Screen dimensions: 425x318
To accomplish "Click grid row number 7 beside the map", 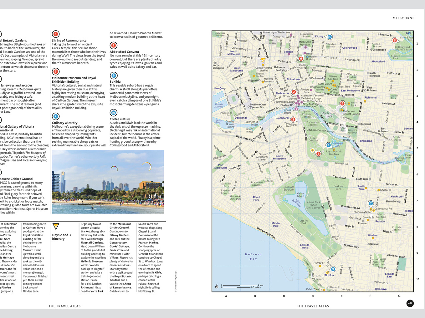I will (x=417, y=201).
